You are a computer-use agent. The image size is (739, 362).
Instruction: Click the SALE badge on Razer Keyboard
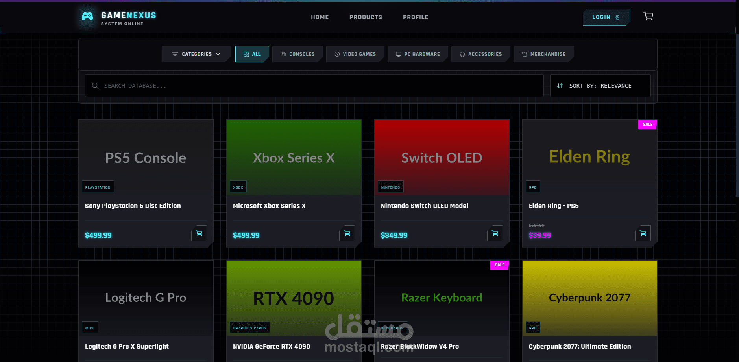tap(499, 265)
